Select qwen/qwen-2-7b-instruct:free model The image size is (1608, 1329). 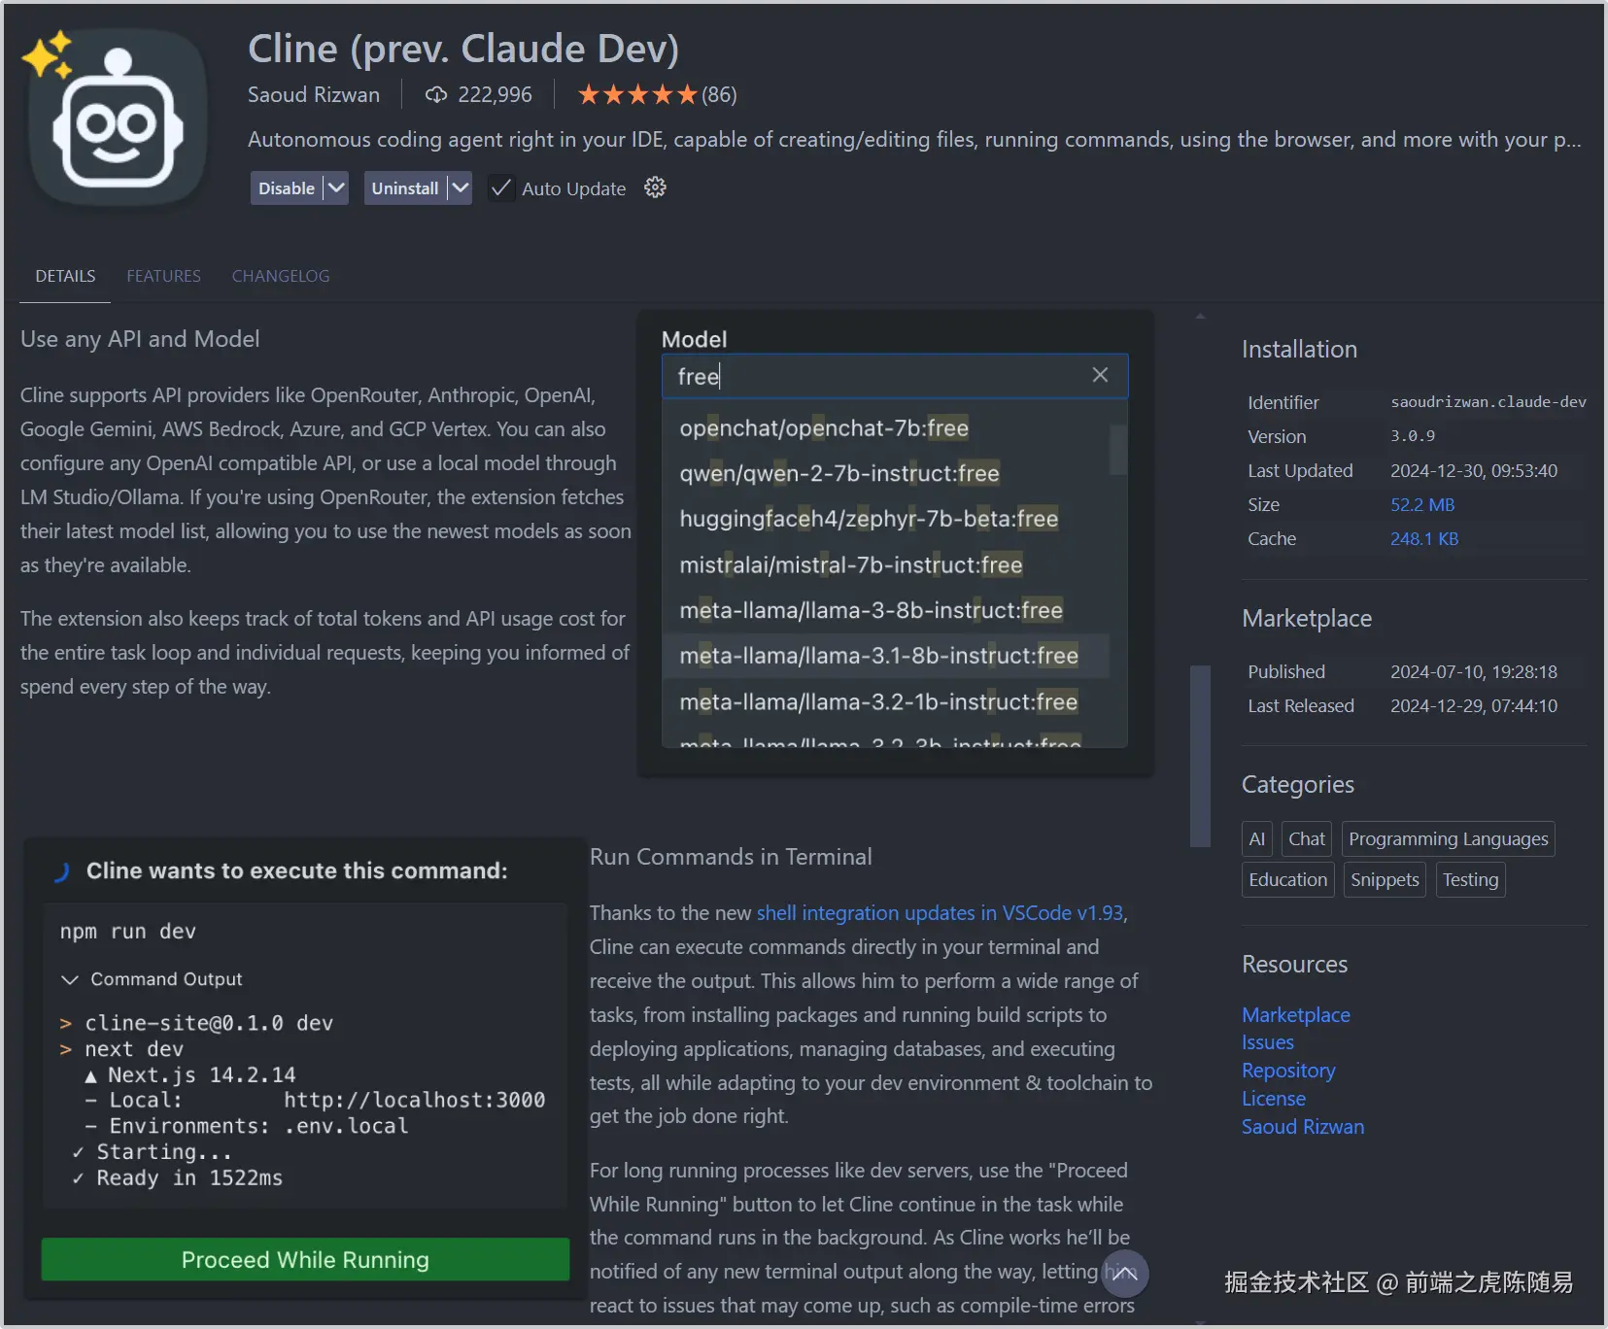click(x=886, y=473)
